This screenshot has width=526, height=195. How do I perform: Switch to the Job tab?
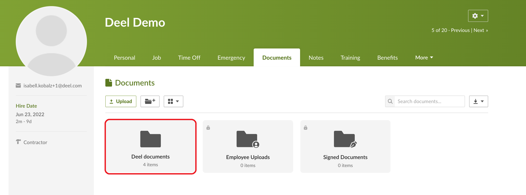[157, 58]
